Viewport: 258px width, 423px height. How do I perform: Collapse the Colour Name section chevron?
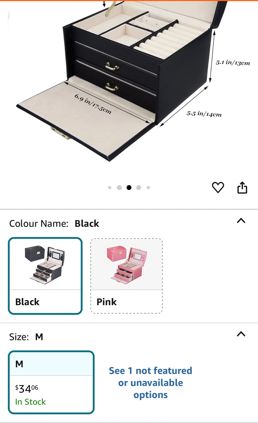tap(241, 221)
